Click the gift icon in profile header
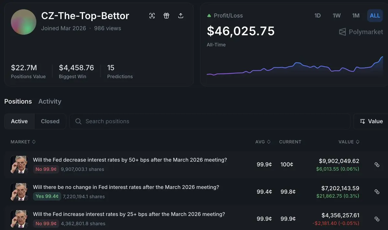The height and width of the screenshot is (230, 388). [166, 16]
